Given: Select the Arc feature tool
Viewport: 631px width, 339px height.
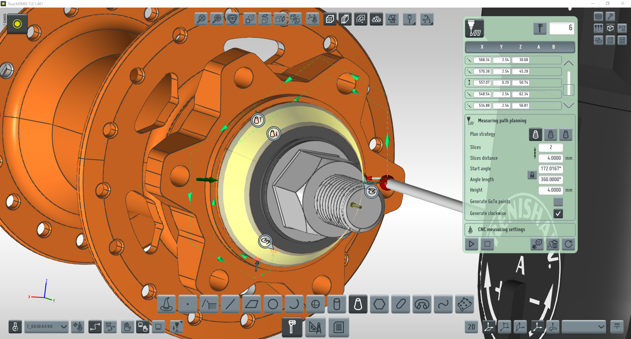Looking at the screenshot, I should tap(294, 304).
